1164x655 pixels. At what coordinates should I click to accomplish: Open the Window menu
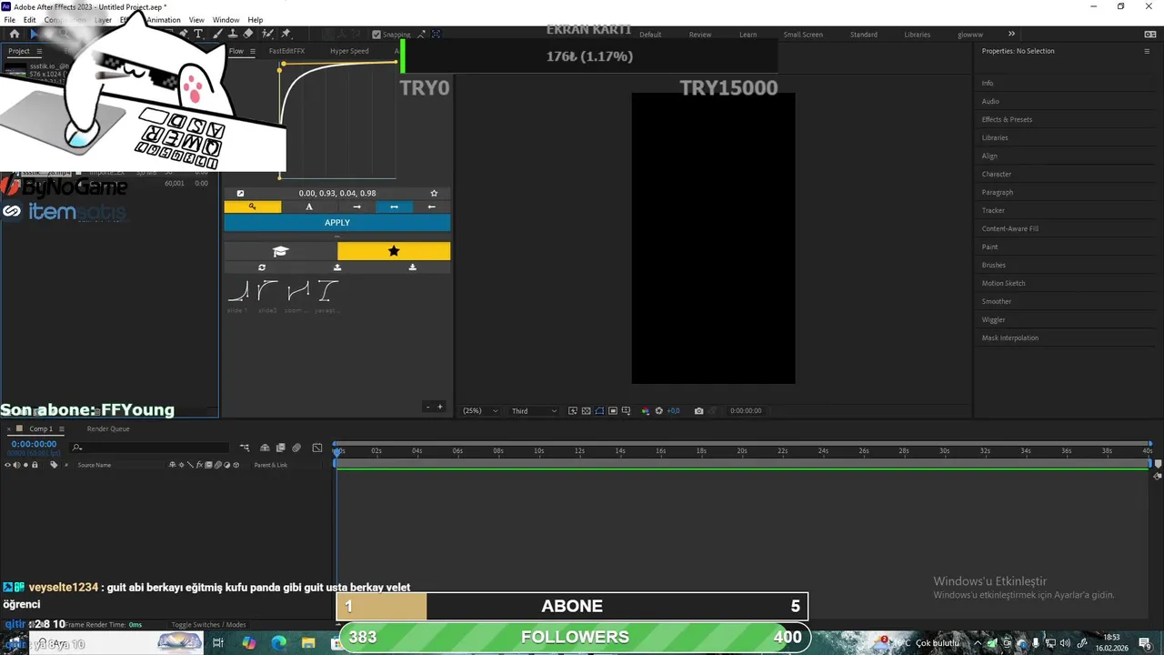226,20
